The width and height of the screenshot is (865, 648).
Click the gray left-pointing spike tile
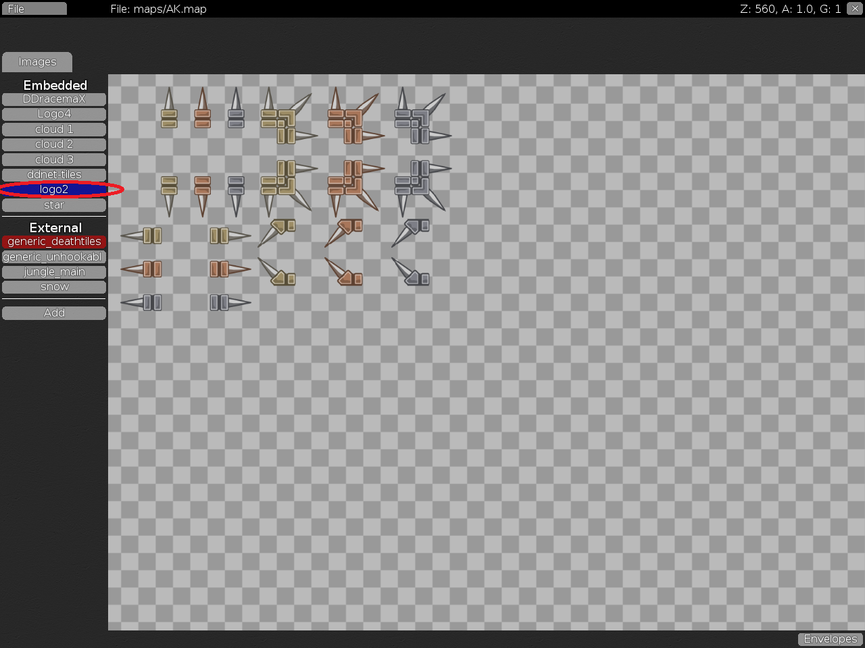pos(142,302)
